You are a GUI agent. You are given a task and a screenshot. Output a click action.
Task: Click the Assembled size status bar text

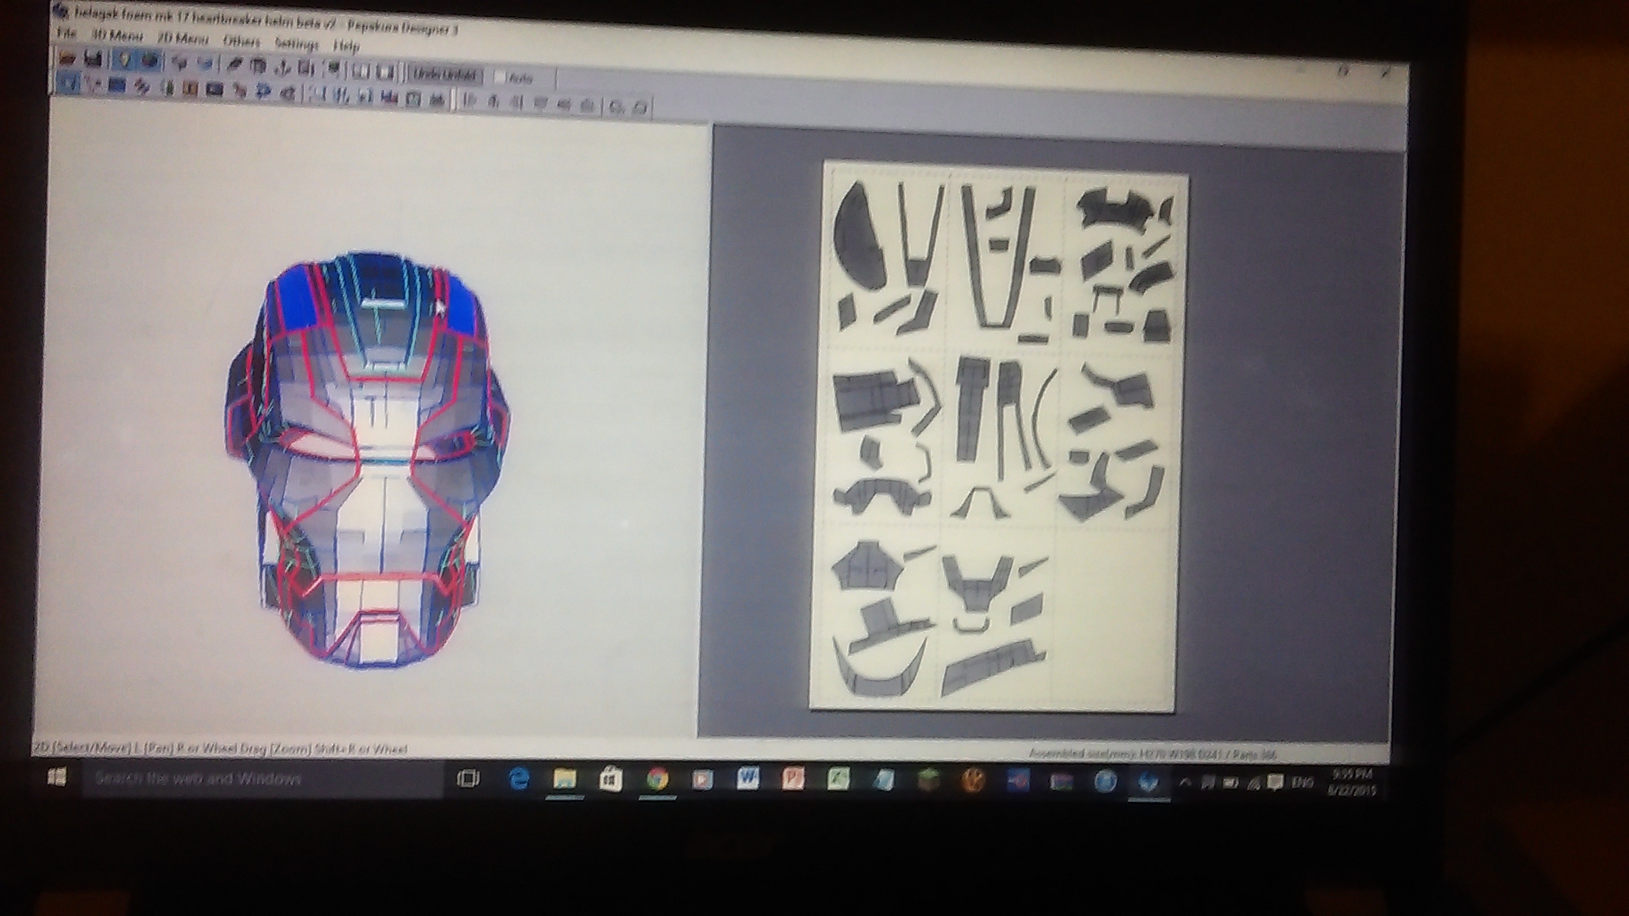[1152, 754]
